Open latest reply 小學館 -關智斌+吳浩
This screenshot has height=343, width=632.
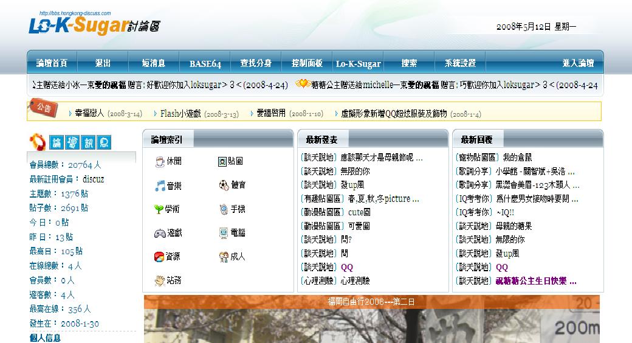pos(535,171)
